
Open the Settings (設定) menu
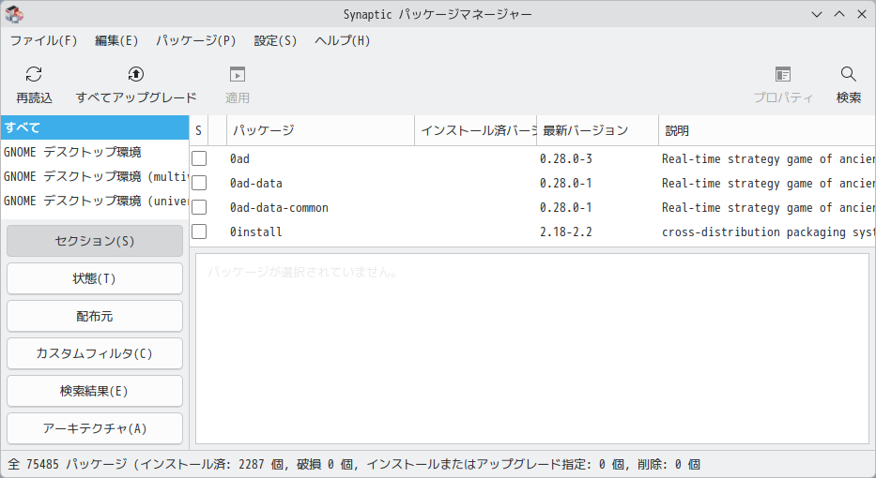pyautogui.click(x=275, y=40)
